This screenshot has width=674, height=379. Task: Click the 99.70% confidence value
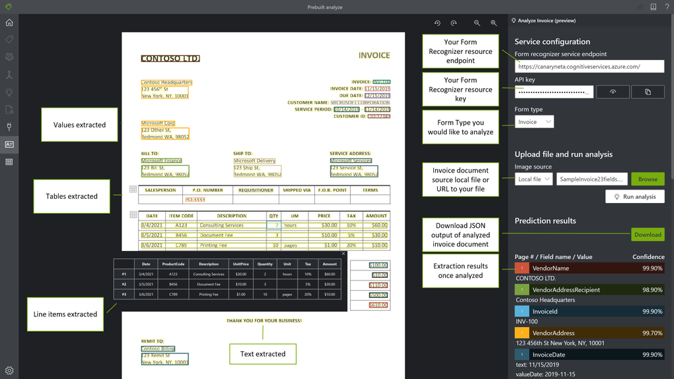tap(652, 332)
